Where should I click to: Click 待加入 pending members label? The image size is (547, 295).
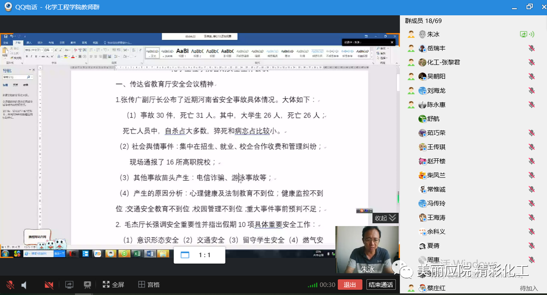click(528, 288)
